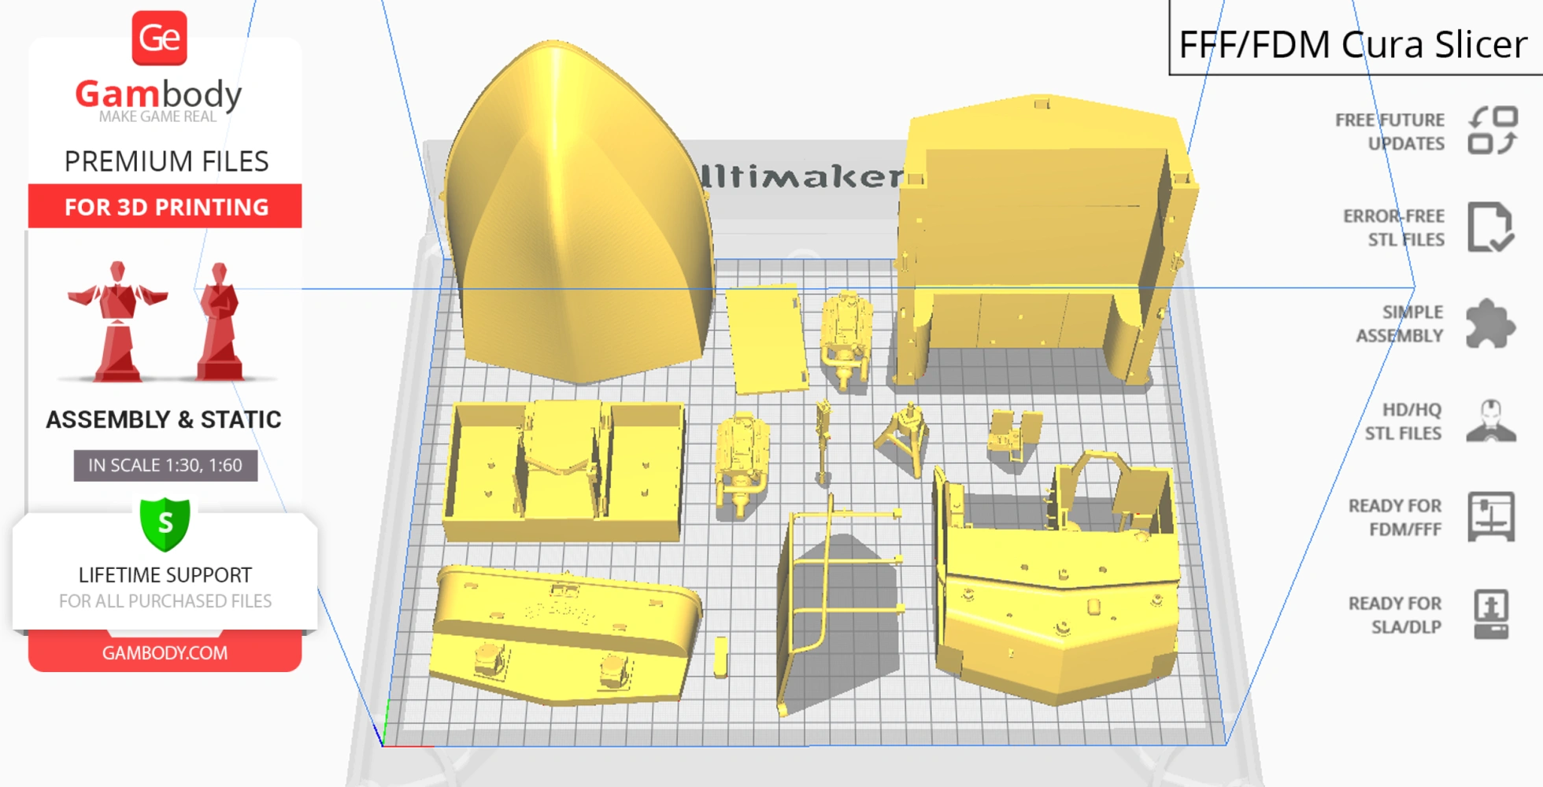Click the Free Future Updates arrows icon
This screenshot has height=787, width=1543.
[x=1493, y=131]
